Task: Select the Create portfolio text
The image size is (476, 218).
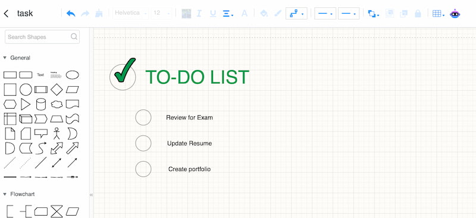Action: 189,169
